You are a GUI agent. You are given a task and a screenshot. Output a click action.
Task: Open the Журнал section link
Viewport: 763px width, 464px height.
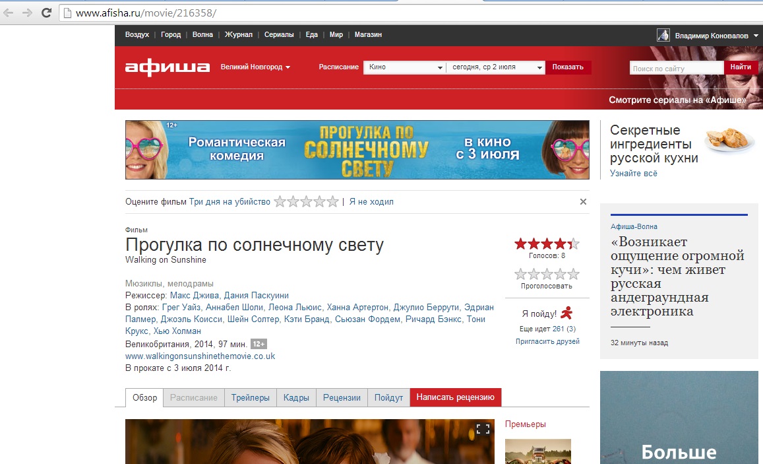239,34
